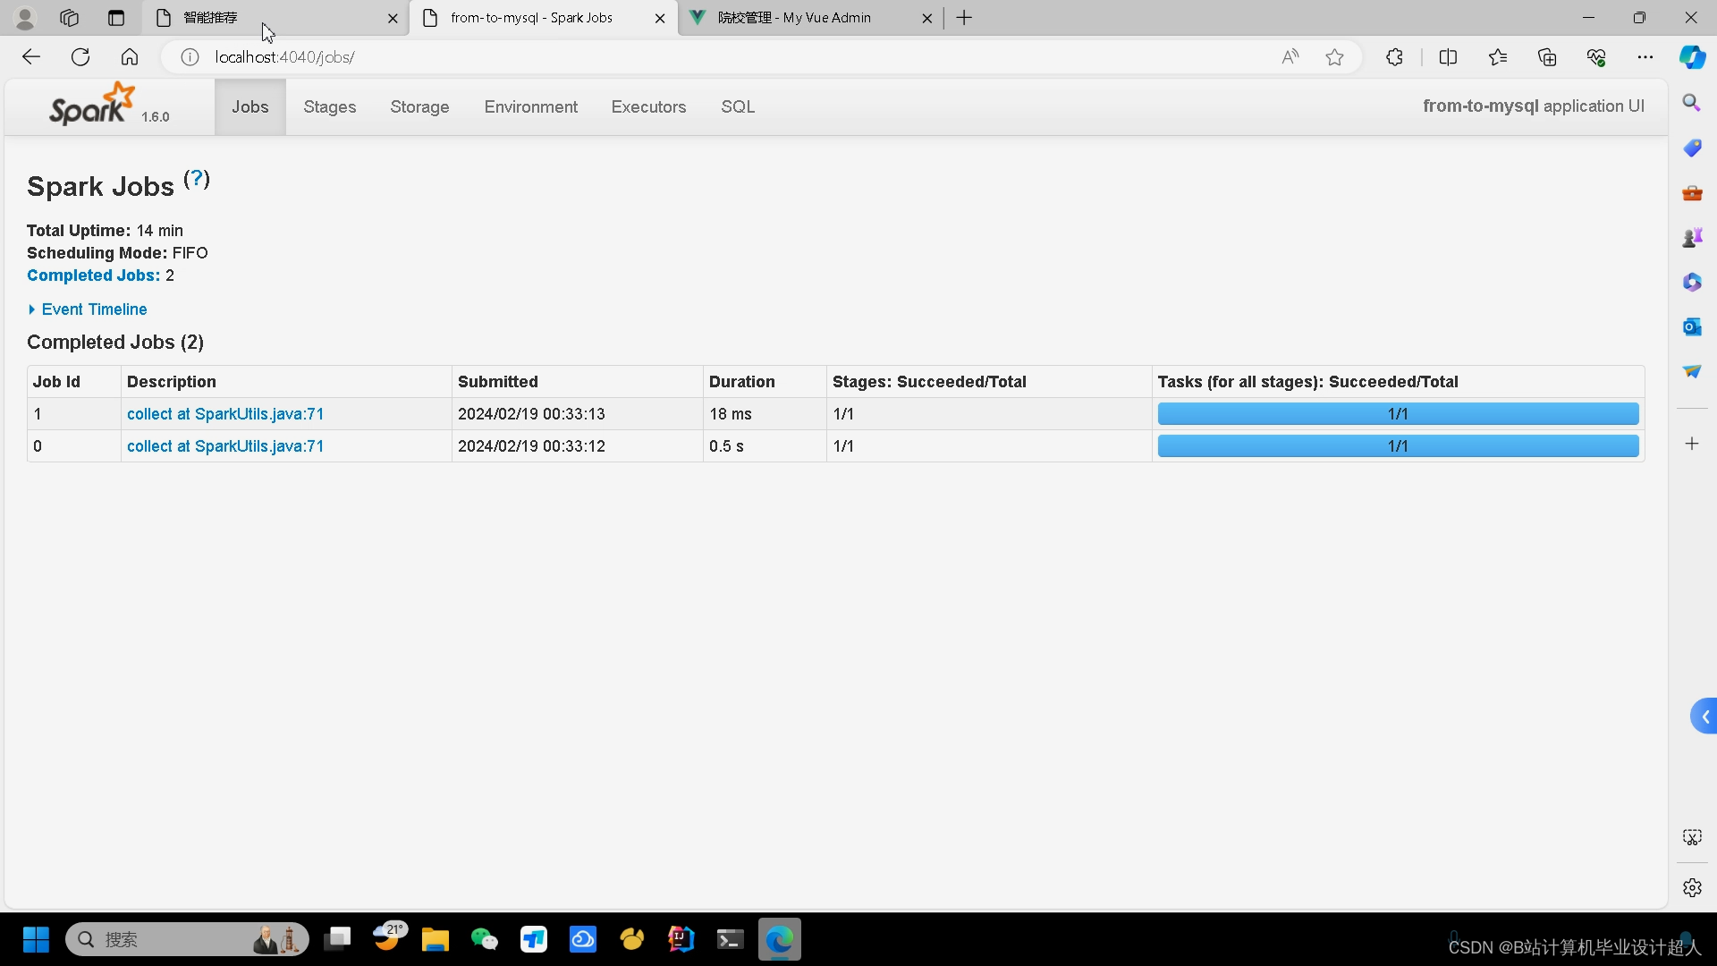Image resolution: width=1717 pixels, height=966 pixels.
Task: Open tab actions menu icon
Action: coord(116,18)
